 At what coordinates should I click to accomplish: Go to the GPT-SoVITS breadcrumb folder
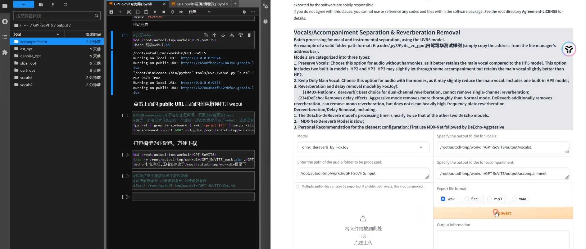[43, 25]
